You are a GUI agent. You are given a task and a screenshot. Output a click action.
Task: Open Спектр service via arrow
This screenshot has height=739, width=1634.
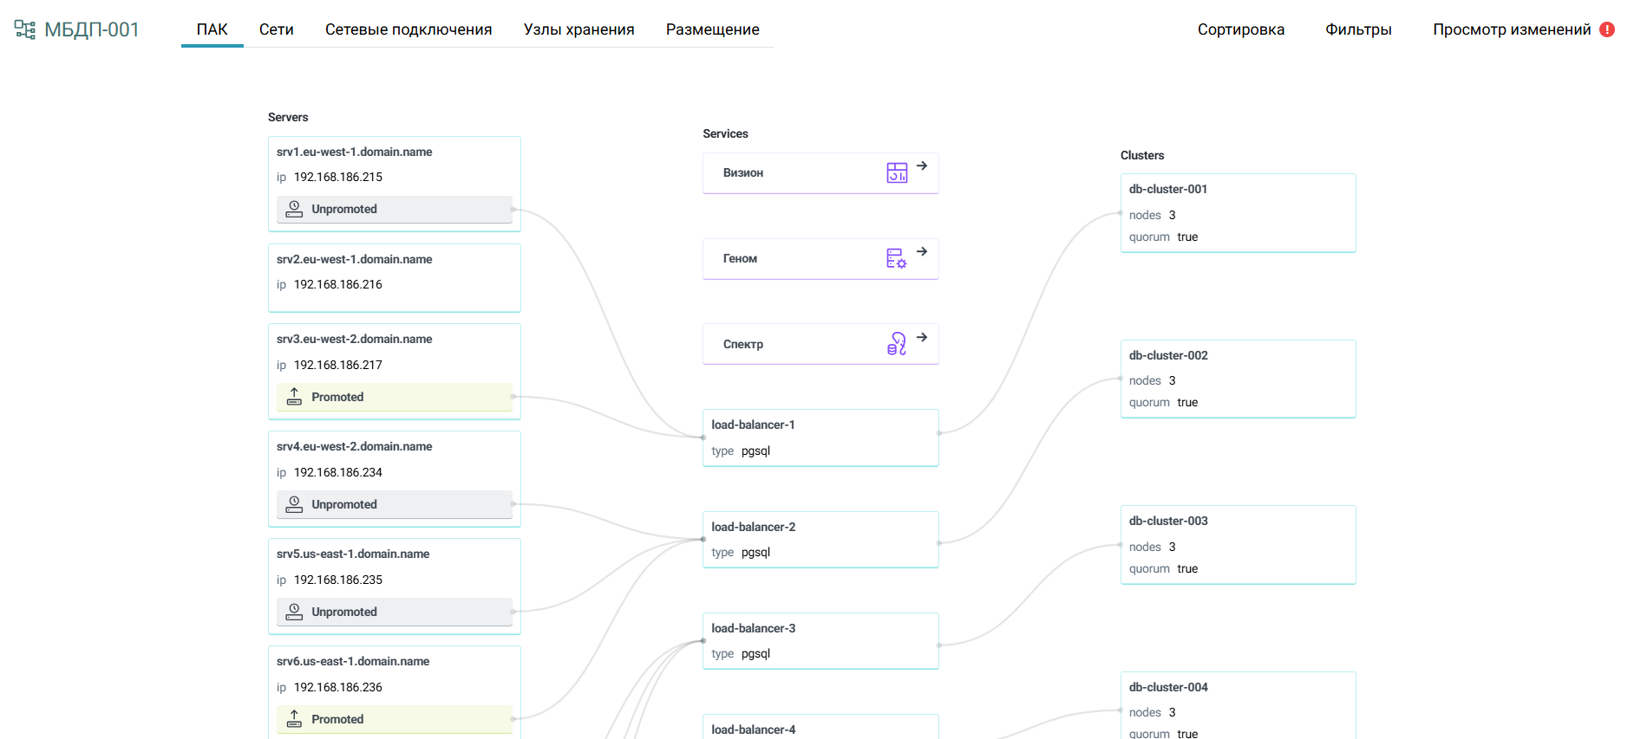click(x=922, y=337)
